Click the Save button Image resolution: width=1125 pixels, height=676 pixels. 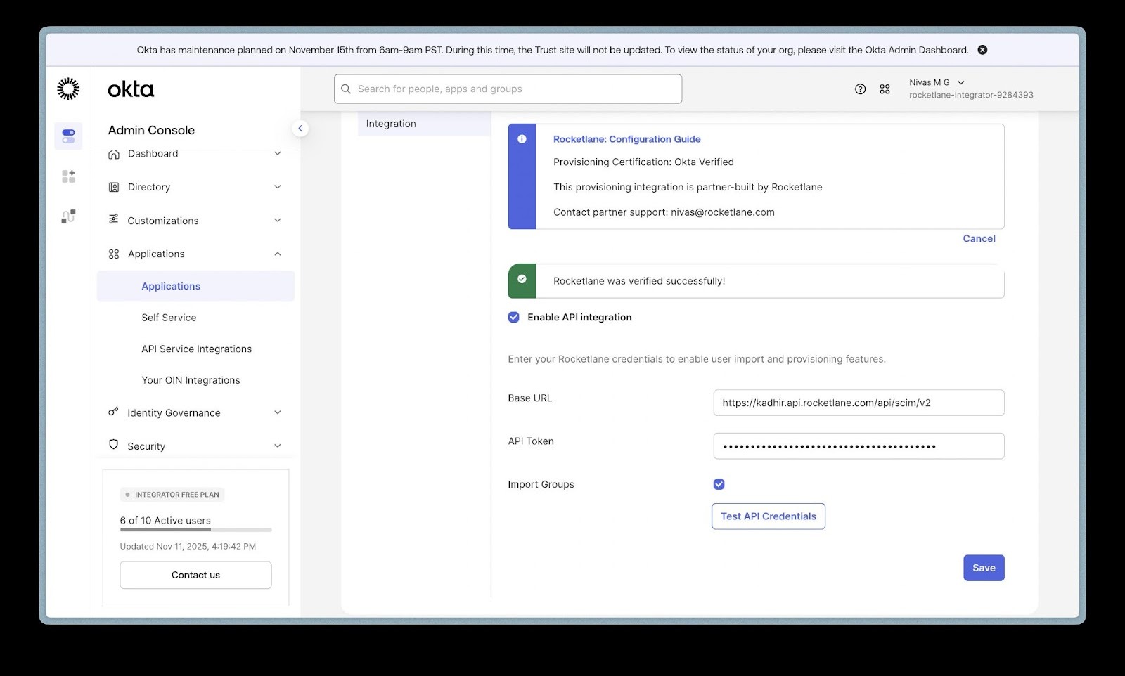[984, 568]
